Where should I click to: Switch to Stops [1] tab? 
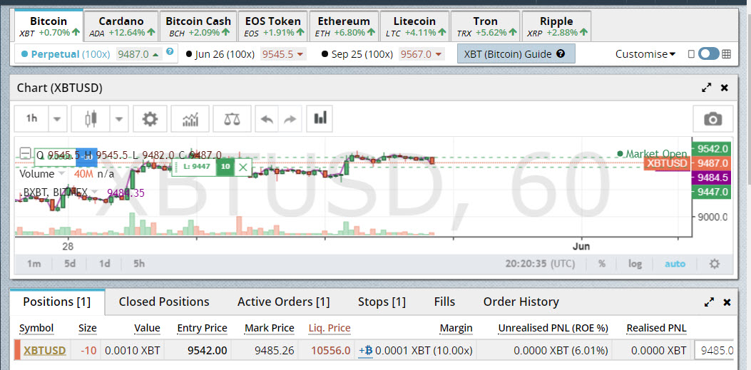(x=382, y=302)
